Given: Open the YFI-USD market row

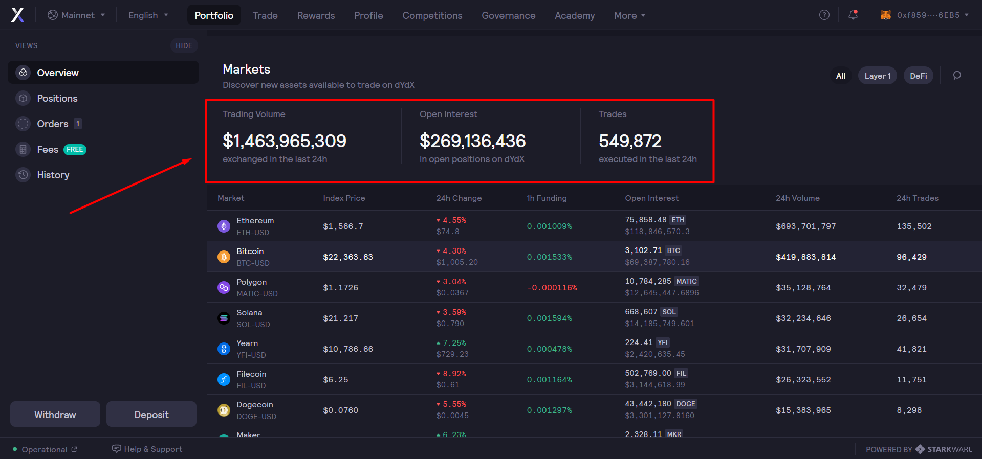Looking at the screenshot, I should (x=594, y=349).
